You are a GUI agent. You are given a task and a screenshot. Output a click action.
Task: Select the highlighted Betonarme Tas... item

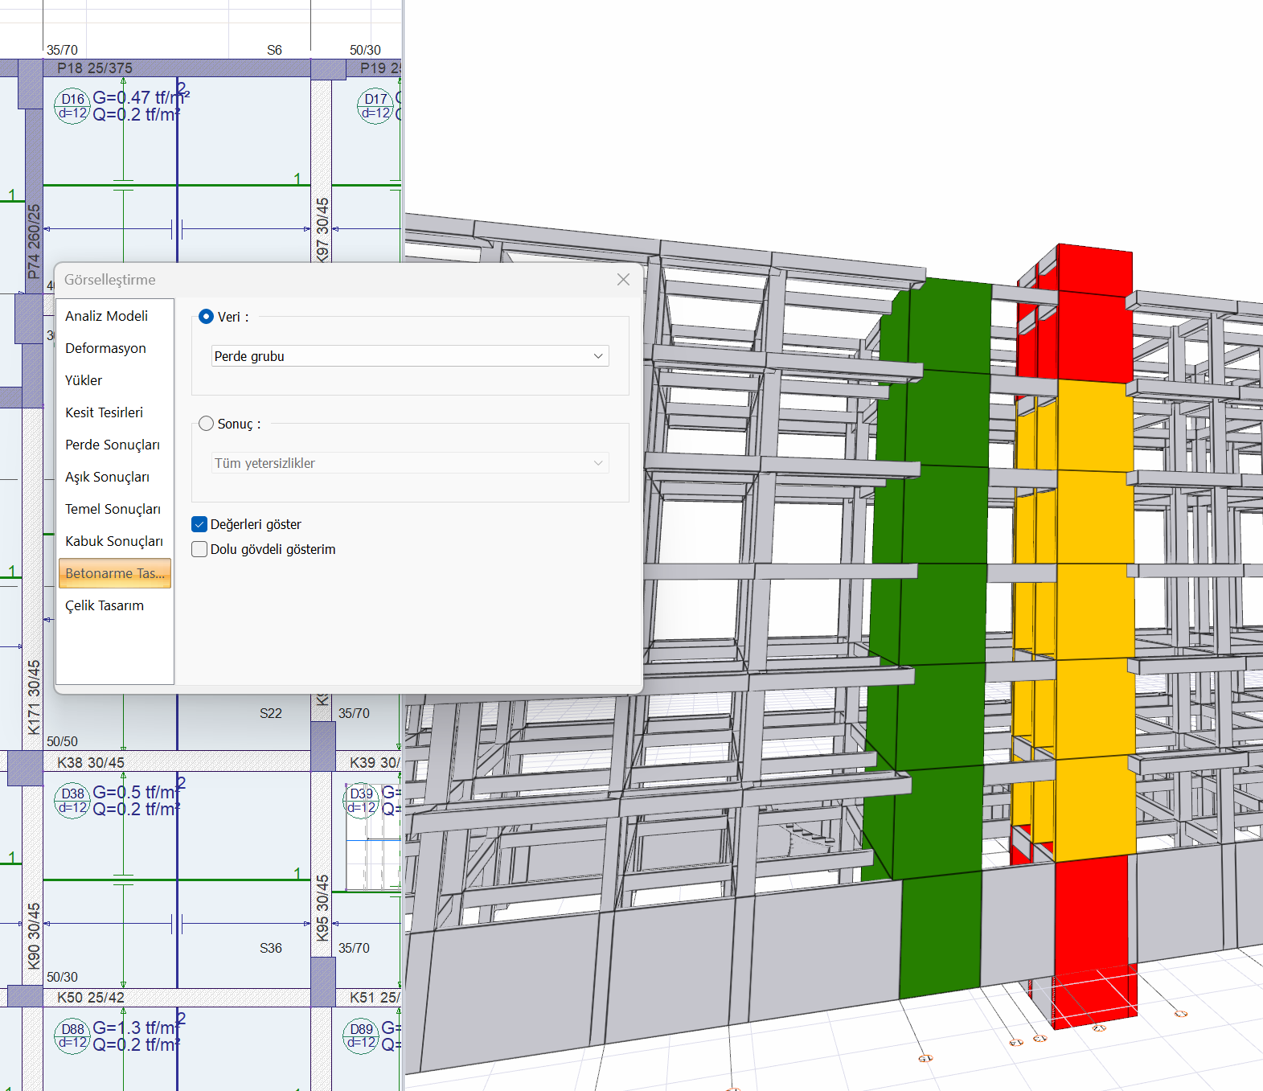(x=115, y=573)
